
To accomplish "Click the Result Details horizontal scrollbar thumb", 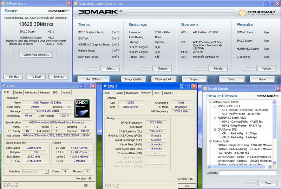I will pos(238,167).
